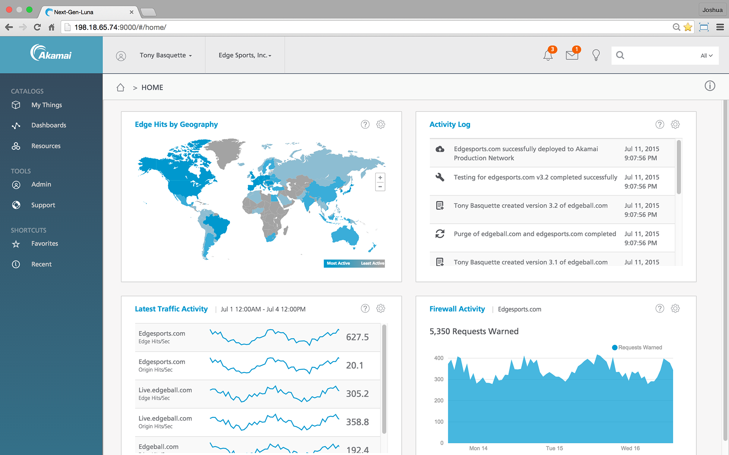The height and width of the screenshot is (455, 729).
Task: Click the home breadcrumb icon
Action: coord(120,88)
